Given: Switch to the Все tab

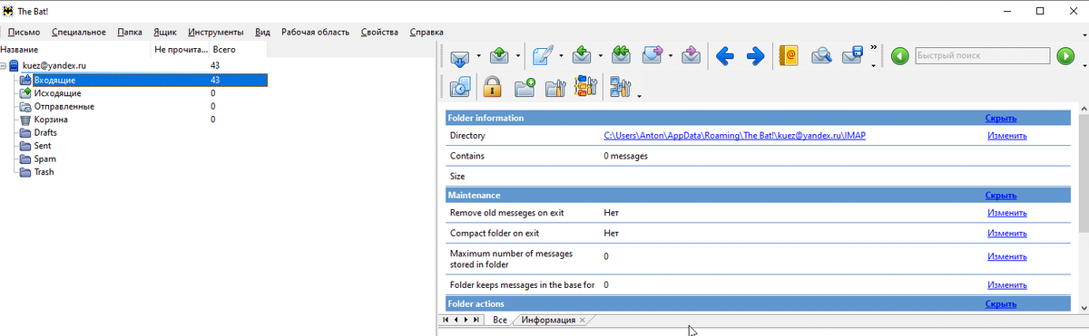Looking at the screenshot, I should tap(499, 321).
